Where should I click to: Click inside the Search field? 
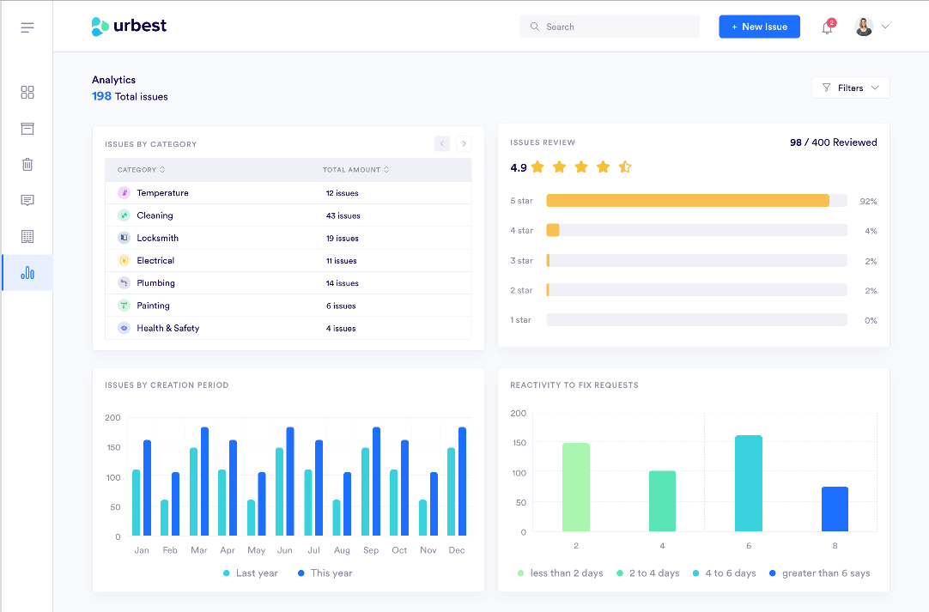tap(609, 27)
